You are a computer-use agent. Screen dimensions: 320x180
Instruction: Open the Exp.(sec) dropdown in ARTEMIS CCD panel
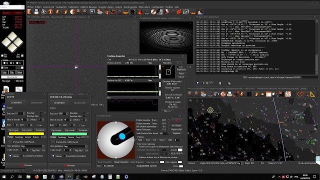click(67, 113)
